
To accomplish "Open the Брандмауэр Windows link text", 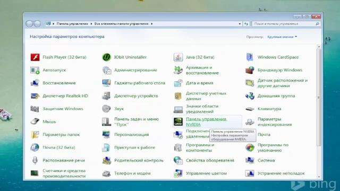I will pyautogui.click(x=280, y=70).
